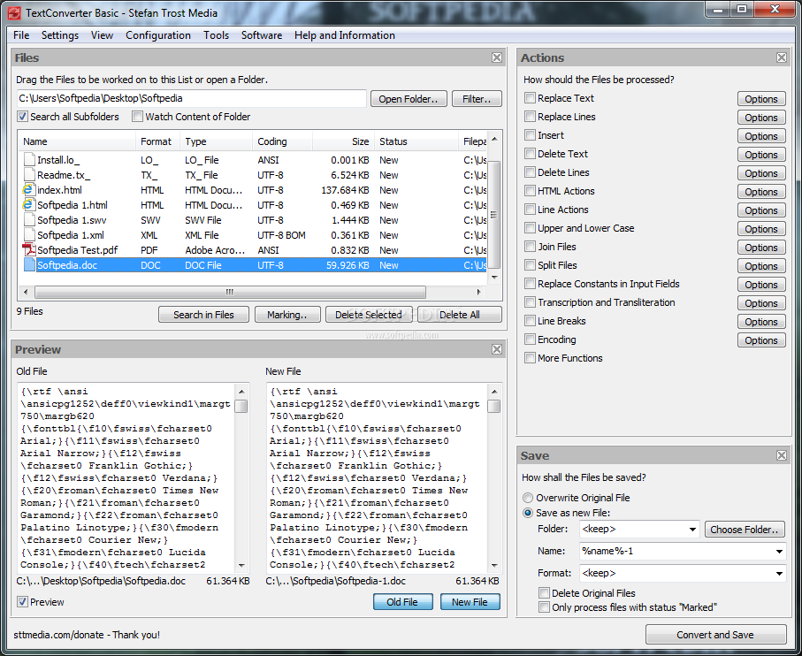
Task: Close the Preview panel
Action: (497, 349)
